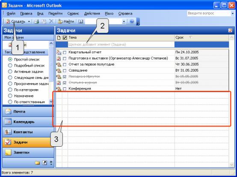237x177 pixels.
Task: Open the Правка menu
Action: click(x=26, y=14)
